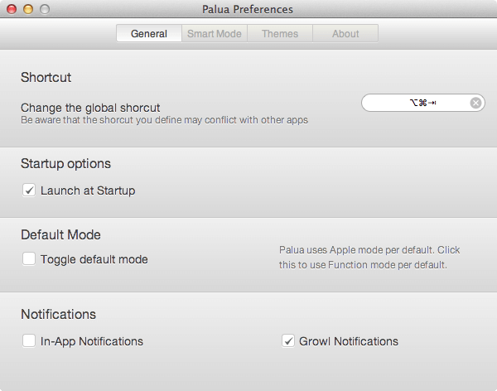Clear the shortcut with the x icon
Screen dimensions: 497x391
point(475,103)
